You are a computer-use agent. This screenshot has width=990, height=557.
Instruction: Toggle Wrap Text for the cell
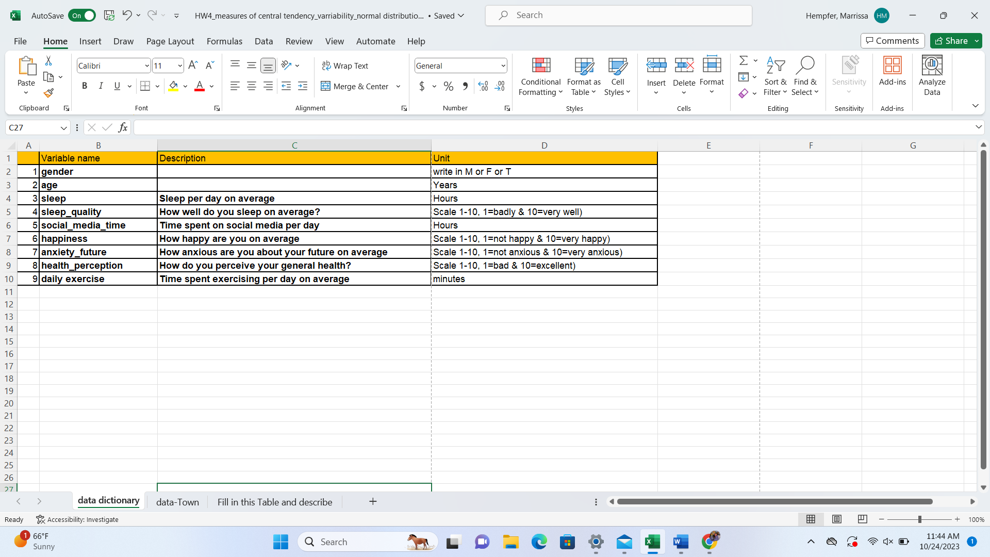click(345, 65)
